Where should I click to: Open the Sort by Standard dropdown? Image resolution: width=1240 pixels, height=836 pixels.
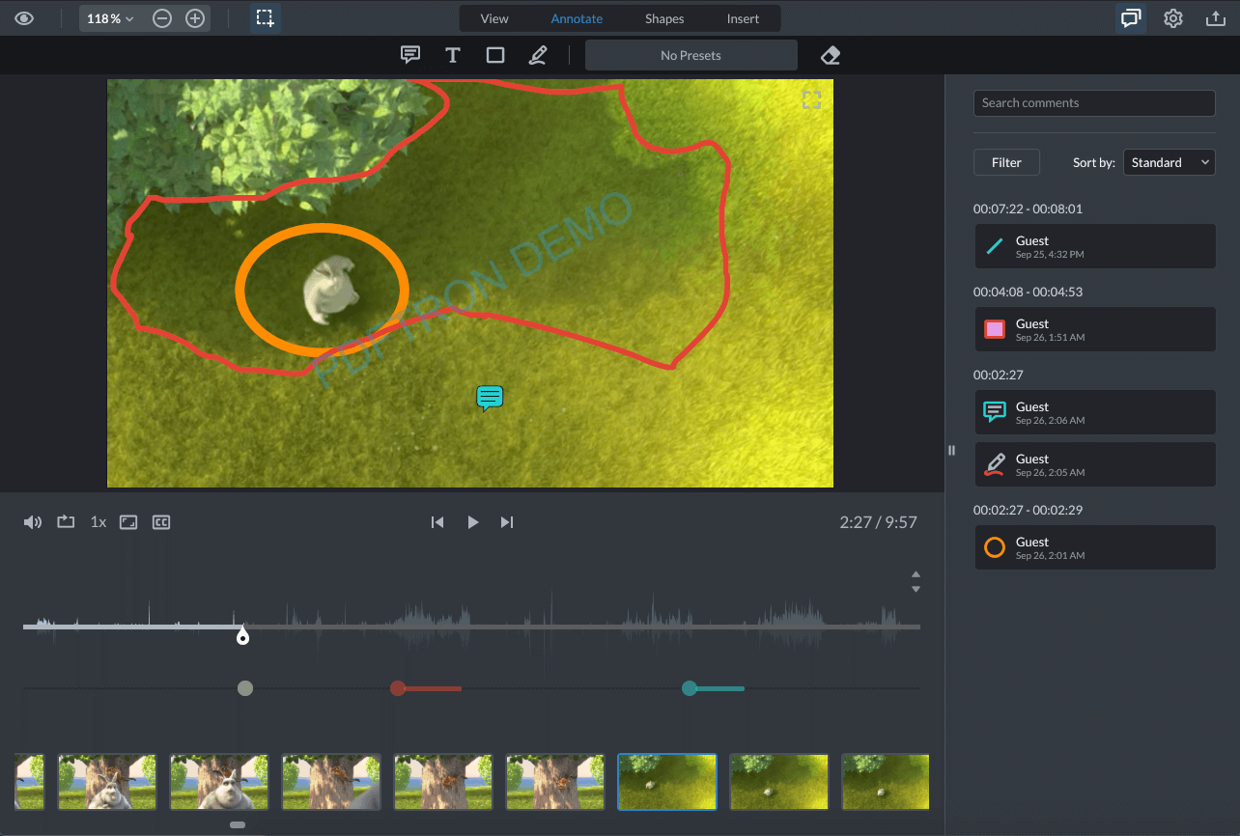(x=1169, y=162)
